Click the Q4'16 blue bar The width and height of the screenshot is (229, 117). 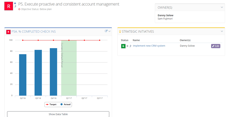[53, 72]
